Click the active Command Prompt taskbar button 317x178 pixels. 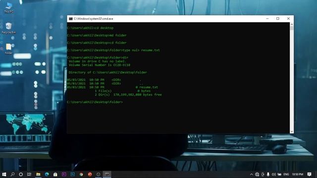coord(107,174)
